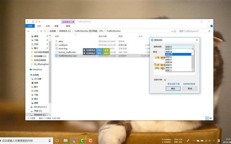
Task: Open the orange-red C taskbar icon
Action: [90, 141]
